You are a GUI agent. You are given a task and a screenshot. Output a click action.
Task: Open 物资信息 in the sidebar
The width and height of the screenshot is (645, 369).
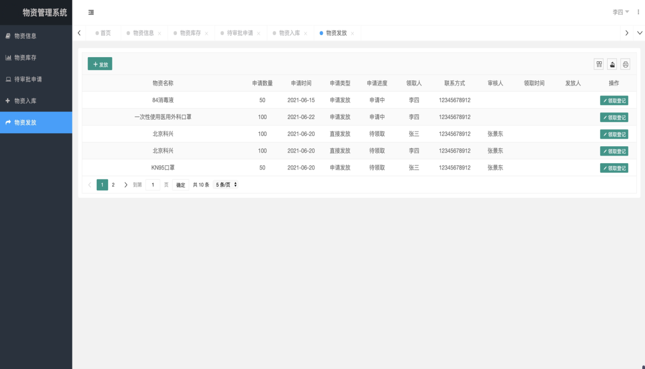click(x=36, y=36)
